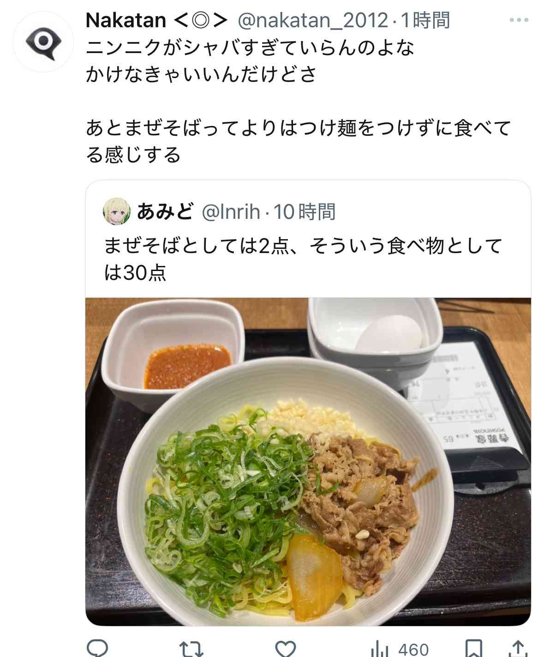Like the tweet with heart icon

[287, 648]
